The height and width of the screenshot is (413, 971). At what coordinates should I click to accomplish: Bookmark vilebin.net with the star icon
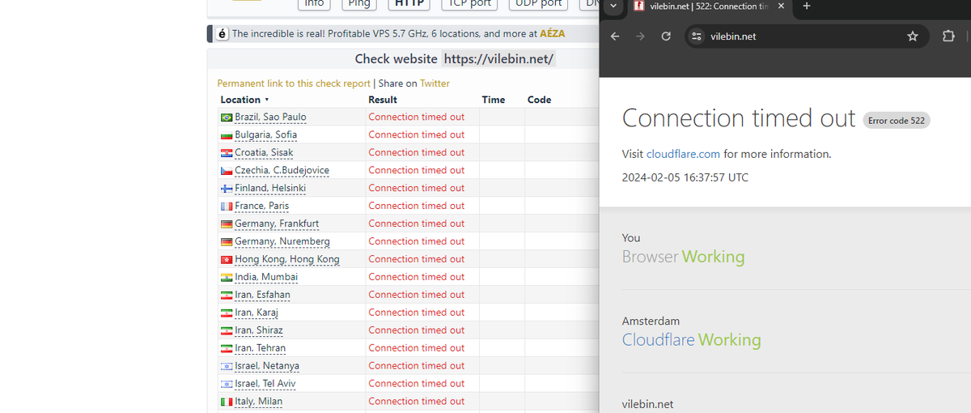pos(913,36)
